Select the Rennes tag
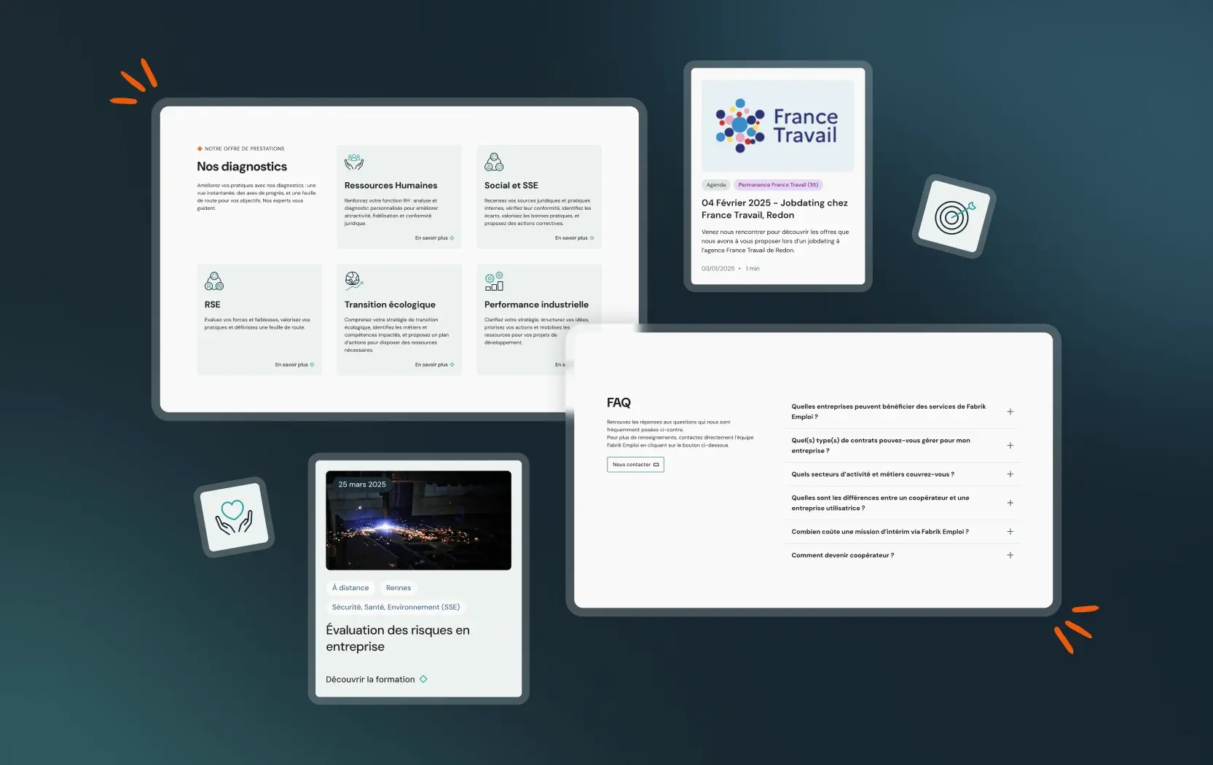Image resolution: width=1213 pixels, height=765 pixels. pos(399,588)
